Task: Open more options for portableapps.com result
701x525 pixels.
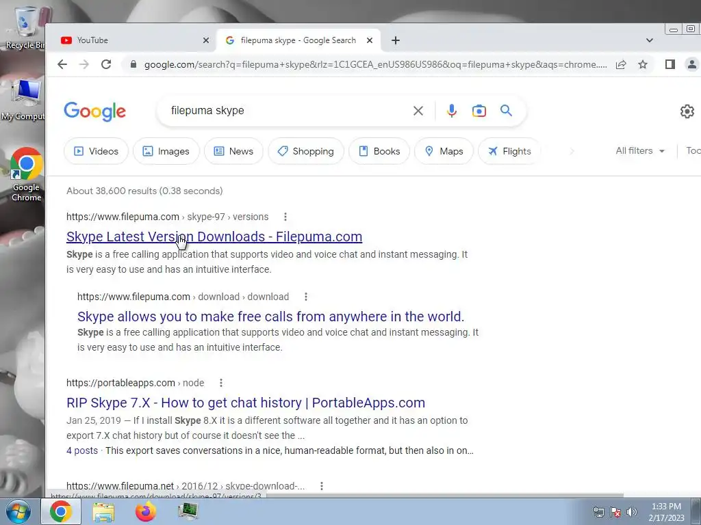Action: coord(221,383)
